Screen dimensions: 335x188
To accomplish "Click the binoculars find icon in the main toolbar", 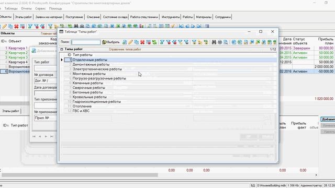I will tap(76, 26).
